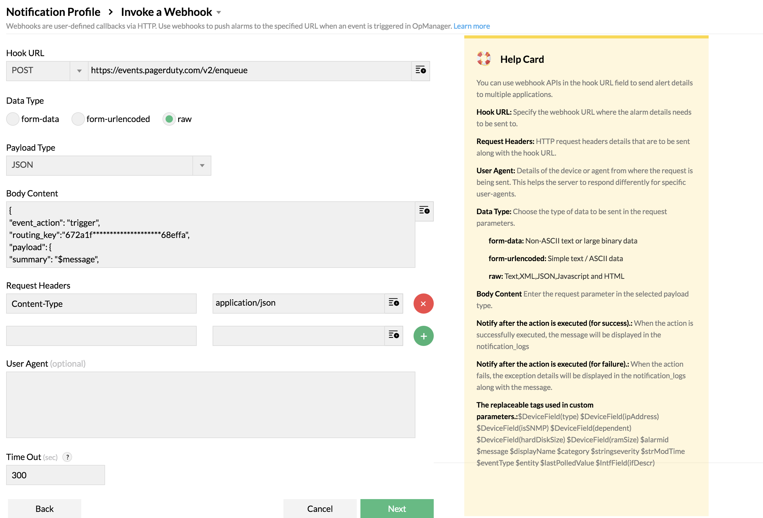Click the Help Card lifebuoy icon

click(484, 59)
